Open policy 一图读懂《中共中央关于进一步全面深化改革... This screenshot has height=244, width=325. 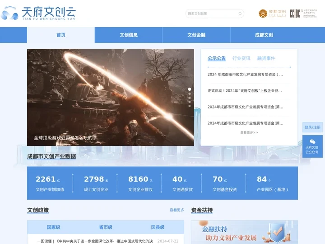tap(95, 241)
